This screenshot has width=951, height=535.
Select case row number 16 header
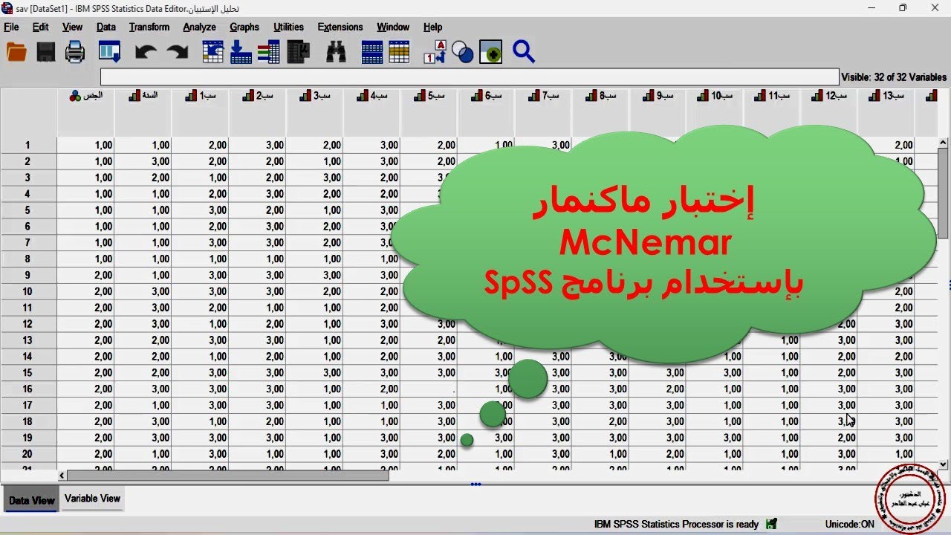point(28,389)
